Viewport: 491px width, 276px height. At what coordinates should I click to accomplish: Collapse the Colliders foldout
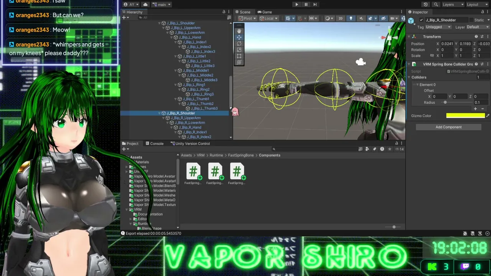409,77
